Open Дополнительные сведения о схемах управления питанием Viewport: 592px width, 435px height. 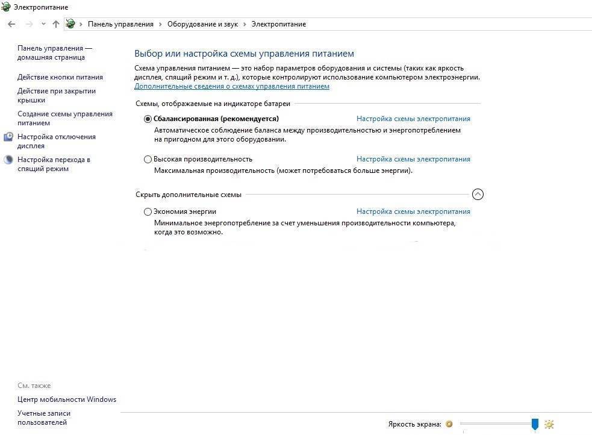point(232,87)
